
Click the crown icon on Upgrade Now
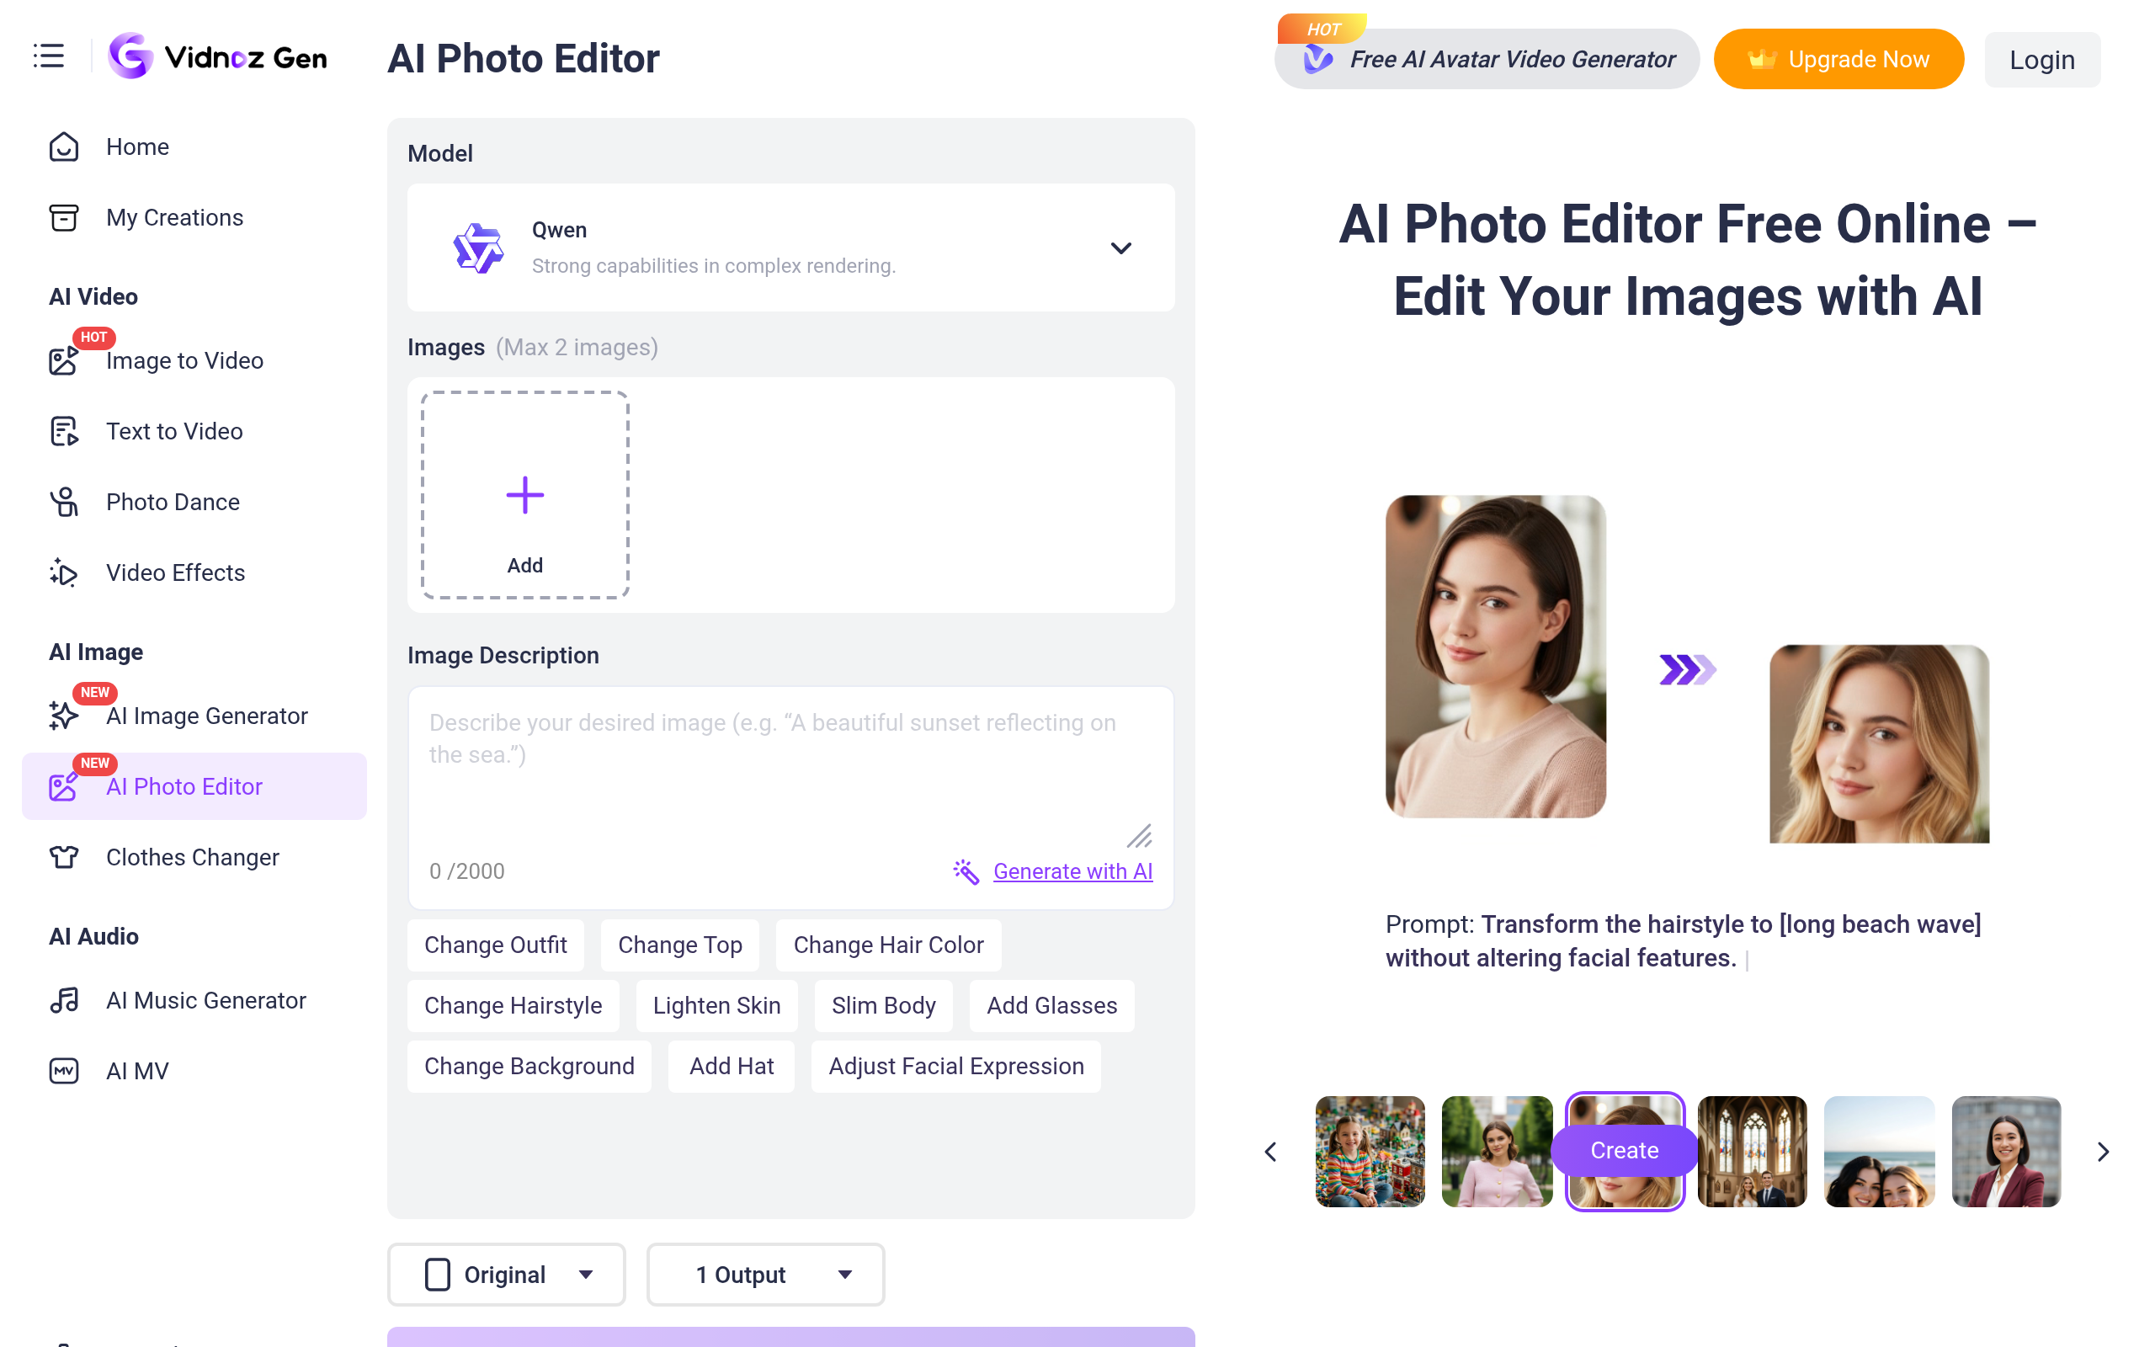click(x=1761, y=59)
